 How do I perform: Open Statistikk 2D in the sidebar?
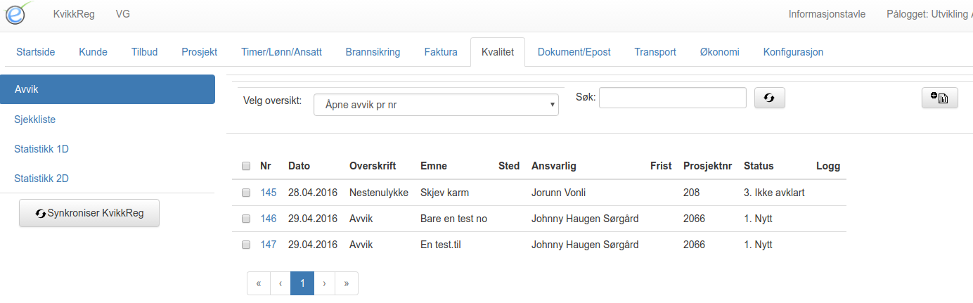(x=41, y=179)
